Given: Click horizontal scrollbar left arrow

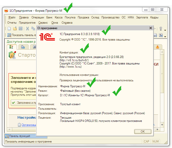Looking at the screenshot, I should tap(9, 129).
